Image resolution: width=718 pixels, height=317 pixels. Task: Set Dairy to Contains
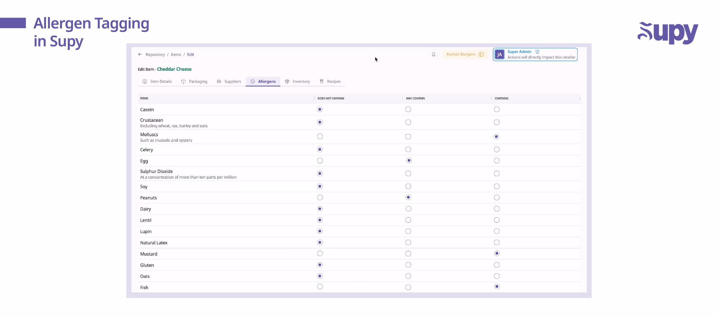point(497,209)
